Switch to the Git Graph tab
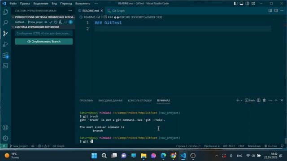This screenshot has width=287, height=161. pyautogui.click(x=116, y=11)
